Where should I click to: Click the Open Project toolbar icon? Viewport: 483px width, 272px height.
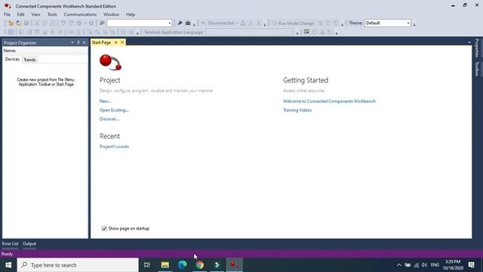coord(18,23)
